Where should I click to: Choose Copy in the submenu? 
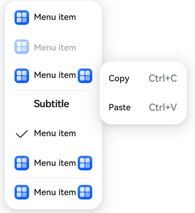click(119, 78)
